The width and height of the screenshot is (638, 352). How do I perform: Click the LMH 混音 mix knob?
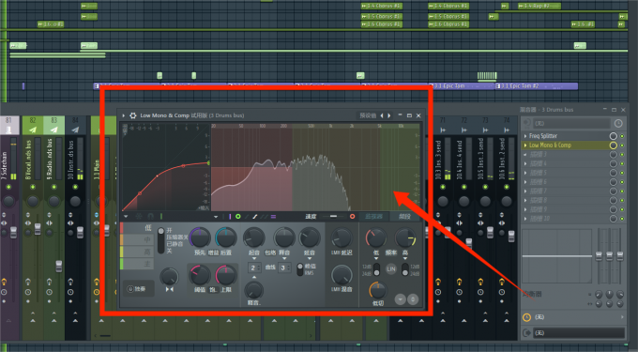tap(342, 275)
